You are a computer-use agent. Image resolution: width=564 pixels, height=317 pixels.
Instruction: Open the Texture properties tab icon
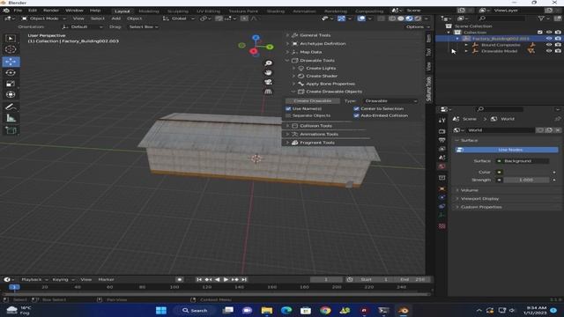click(x=442, y=226)
